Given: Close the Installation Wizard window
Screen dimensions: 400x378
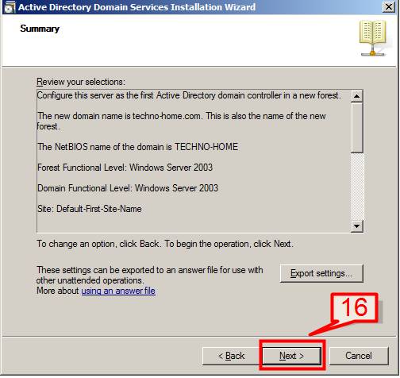Looking at the screenshot, I should pyautogui.click(x=389, y=6).
